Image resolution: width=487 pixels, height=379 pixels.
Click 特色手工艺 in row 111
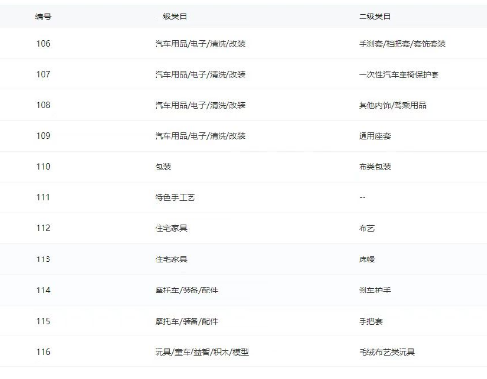[175, 197]
